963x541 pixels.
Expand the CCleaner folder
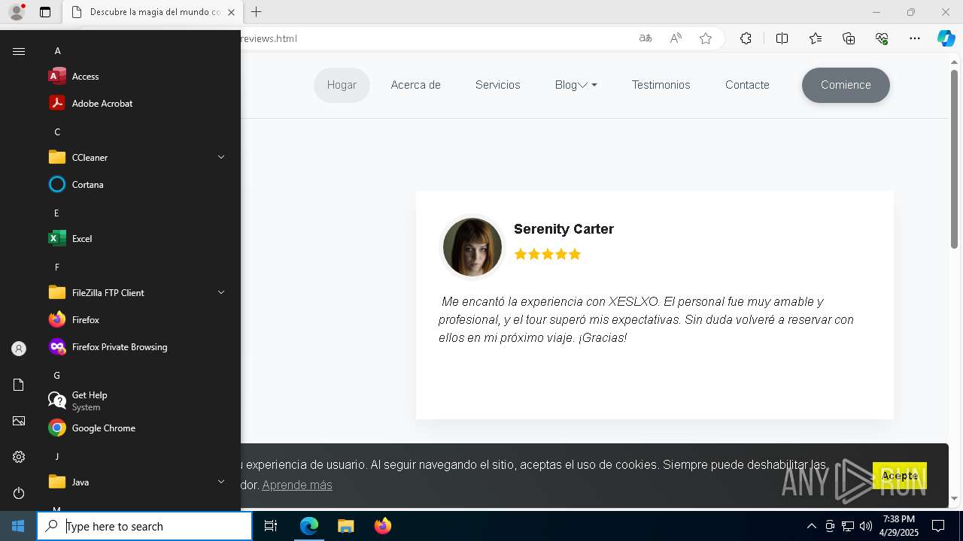point(221,157)
